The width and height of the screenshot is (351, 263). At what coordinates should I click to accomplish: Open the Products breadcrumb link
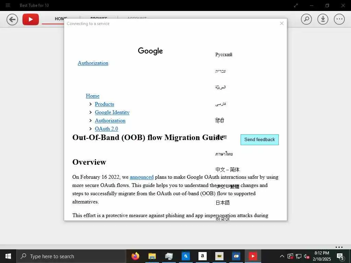pos(104,104)
